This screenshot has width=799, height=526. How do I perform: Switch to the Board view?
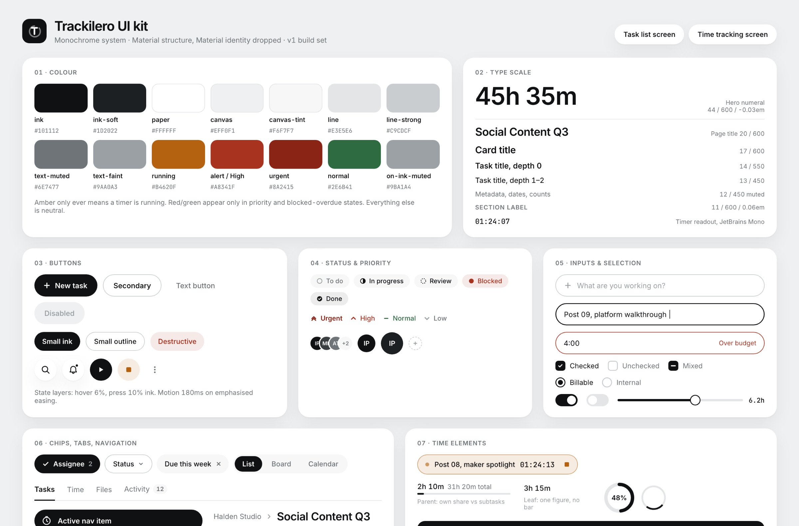pyautogui.click(x=281, y=464)
